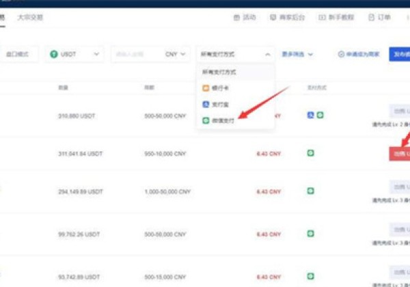410x287 pixels.
Task: Switch to 盘口模式 view
Action: click(17, 55)
